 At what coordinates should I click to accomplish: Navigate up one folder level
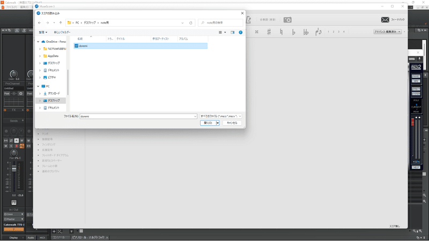click(x=61, y=22)
